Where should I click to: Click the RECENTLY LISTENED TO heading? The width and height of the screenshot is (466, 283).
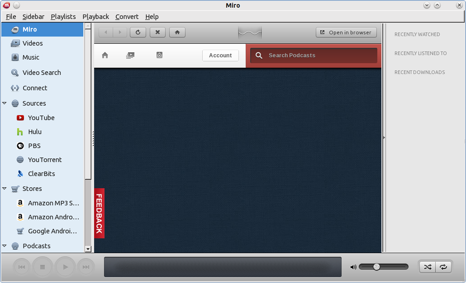click(x=420, y=53)
